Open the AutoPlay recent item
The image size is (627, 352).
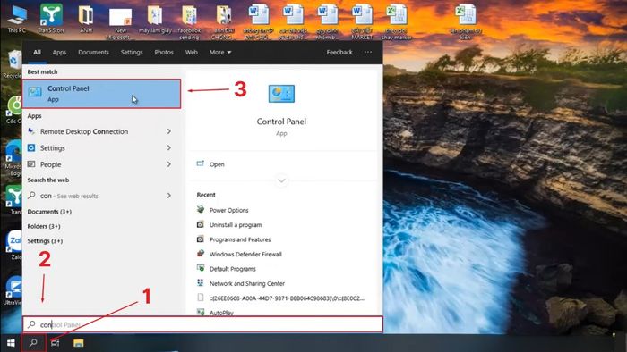[221, 313]
